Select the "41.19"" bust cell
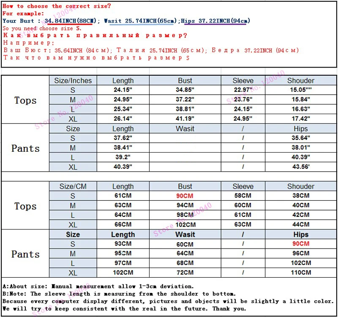338x317 pixels. pos(185,119)
